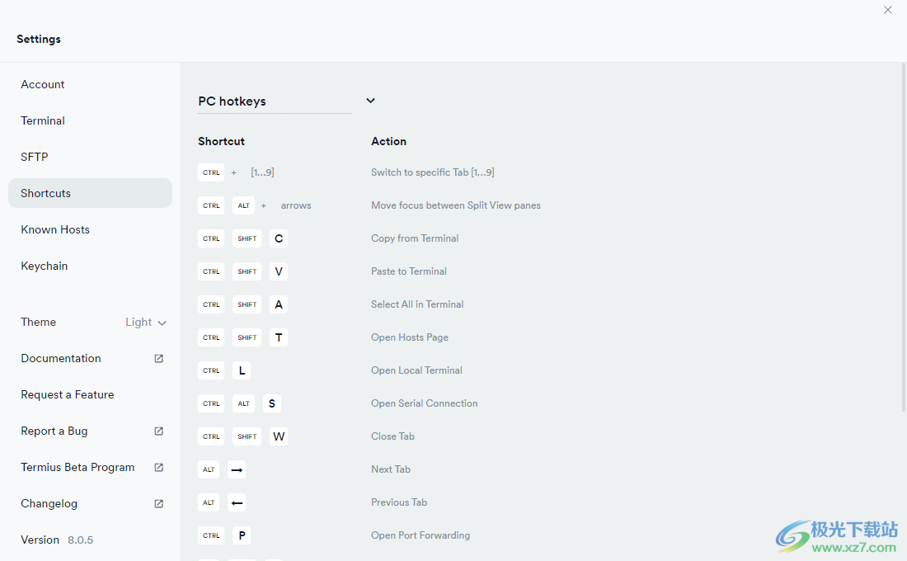This screenshot has height=561, width=907.
Task: Click the C key in Copy from Terminal row
Action: click(x=279, y=238)
